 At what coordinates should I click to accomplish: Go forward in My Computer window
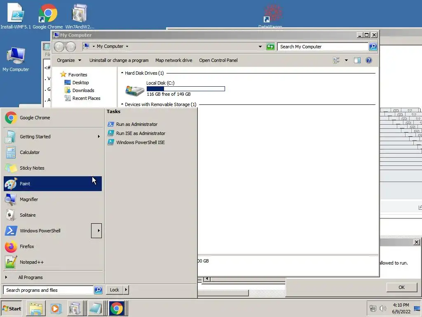(71, 47)
